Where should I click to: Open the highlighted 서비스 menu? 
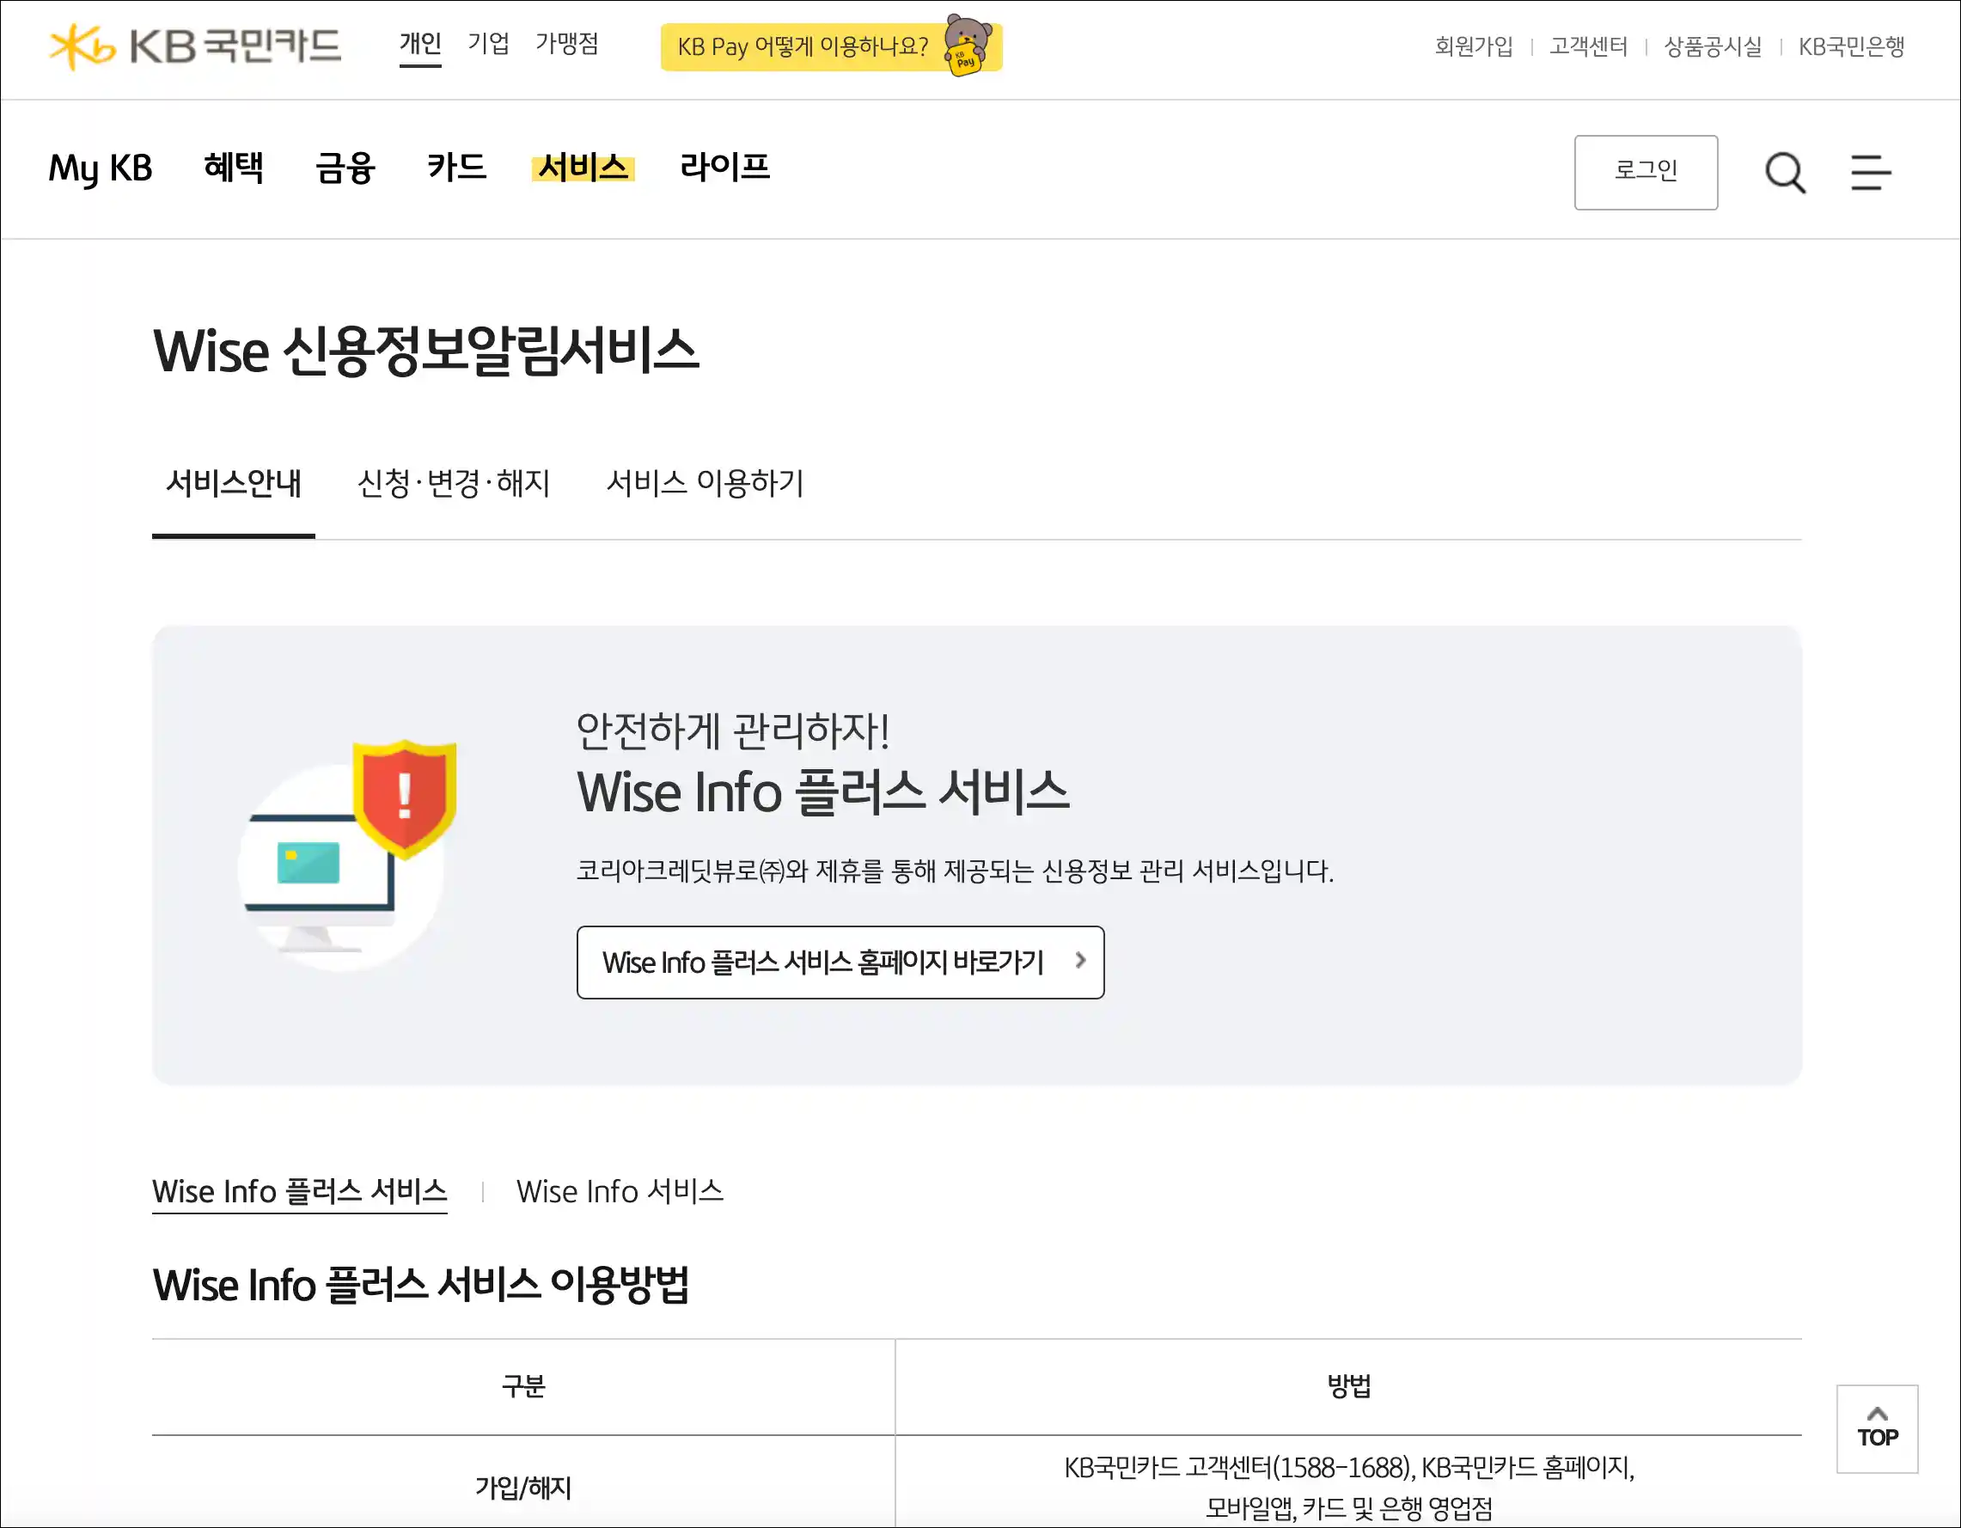pos(583,168)
